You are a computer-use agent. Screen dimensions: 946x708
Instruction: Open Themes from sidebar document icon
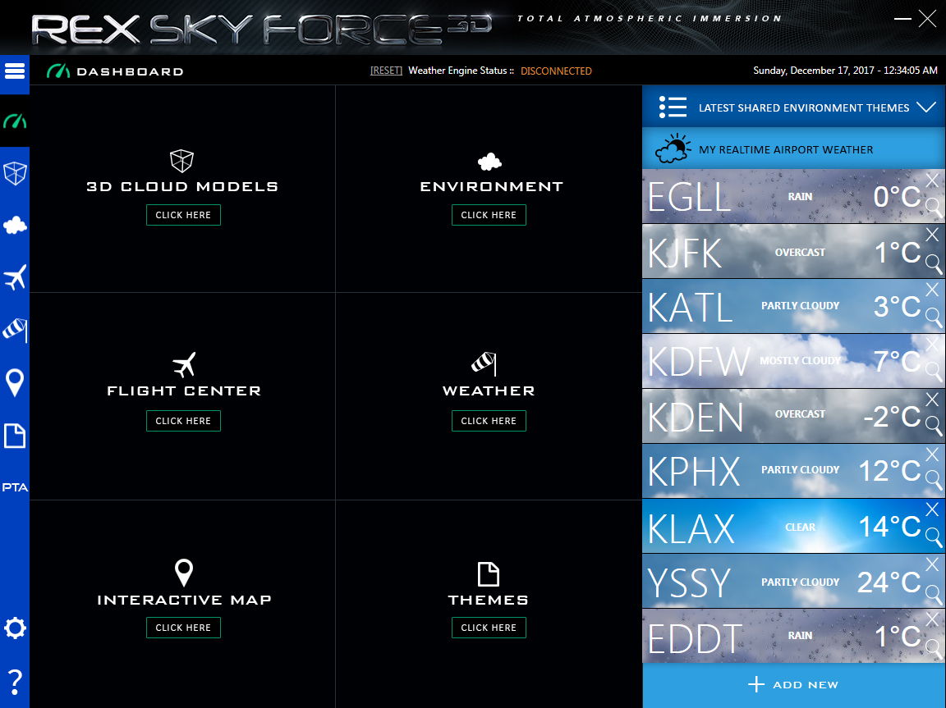(15, 436)
